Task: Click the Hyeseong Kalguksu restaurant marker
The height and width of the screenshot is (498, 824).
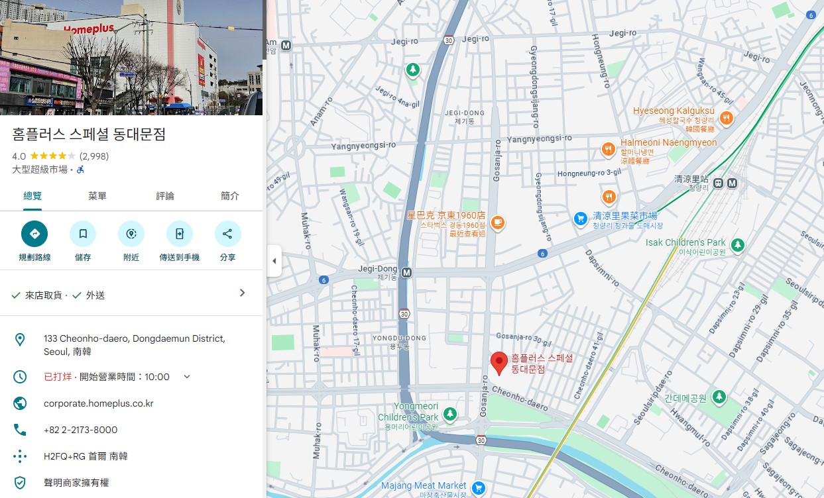Action: (x=727, y=118)
